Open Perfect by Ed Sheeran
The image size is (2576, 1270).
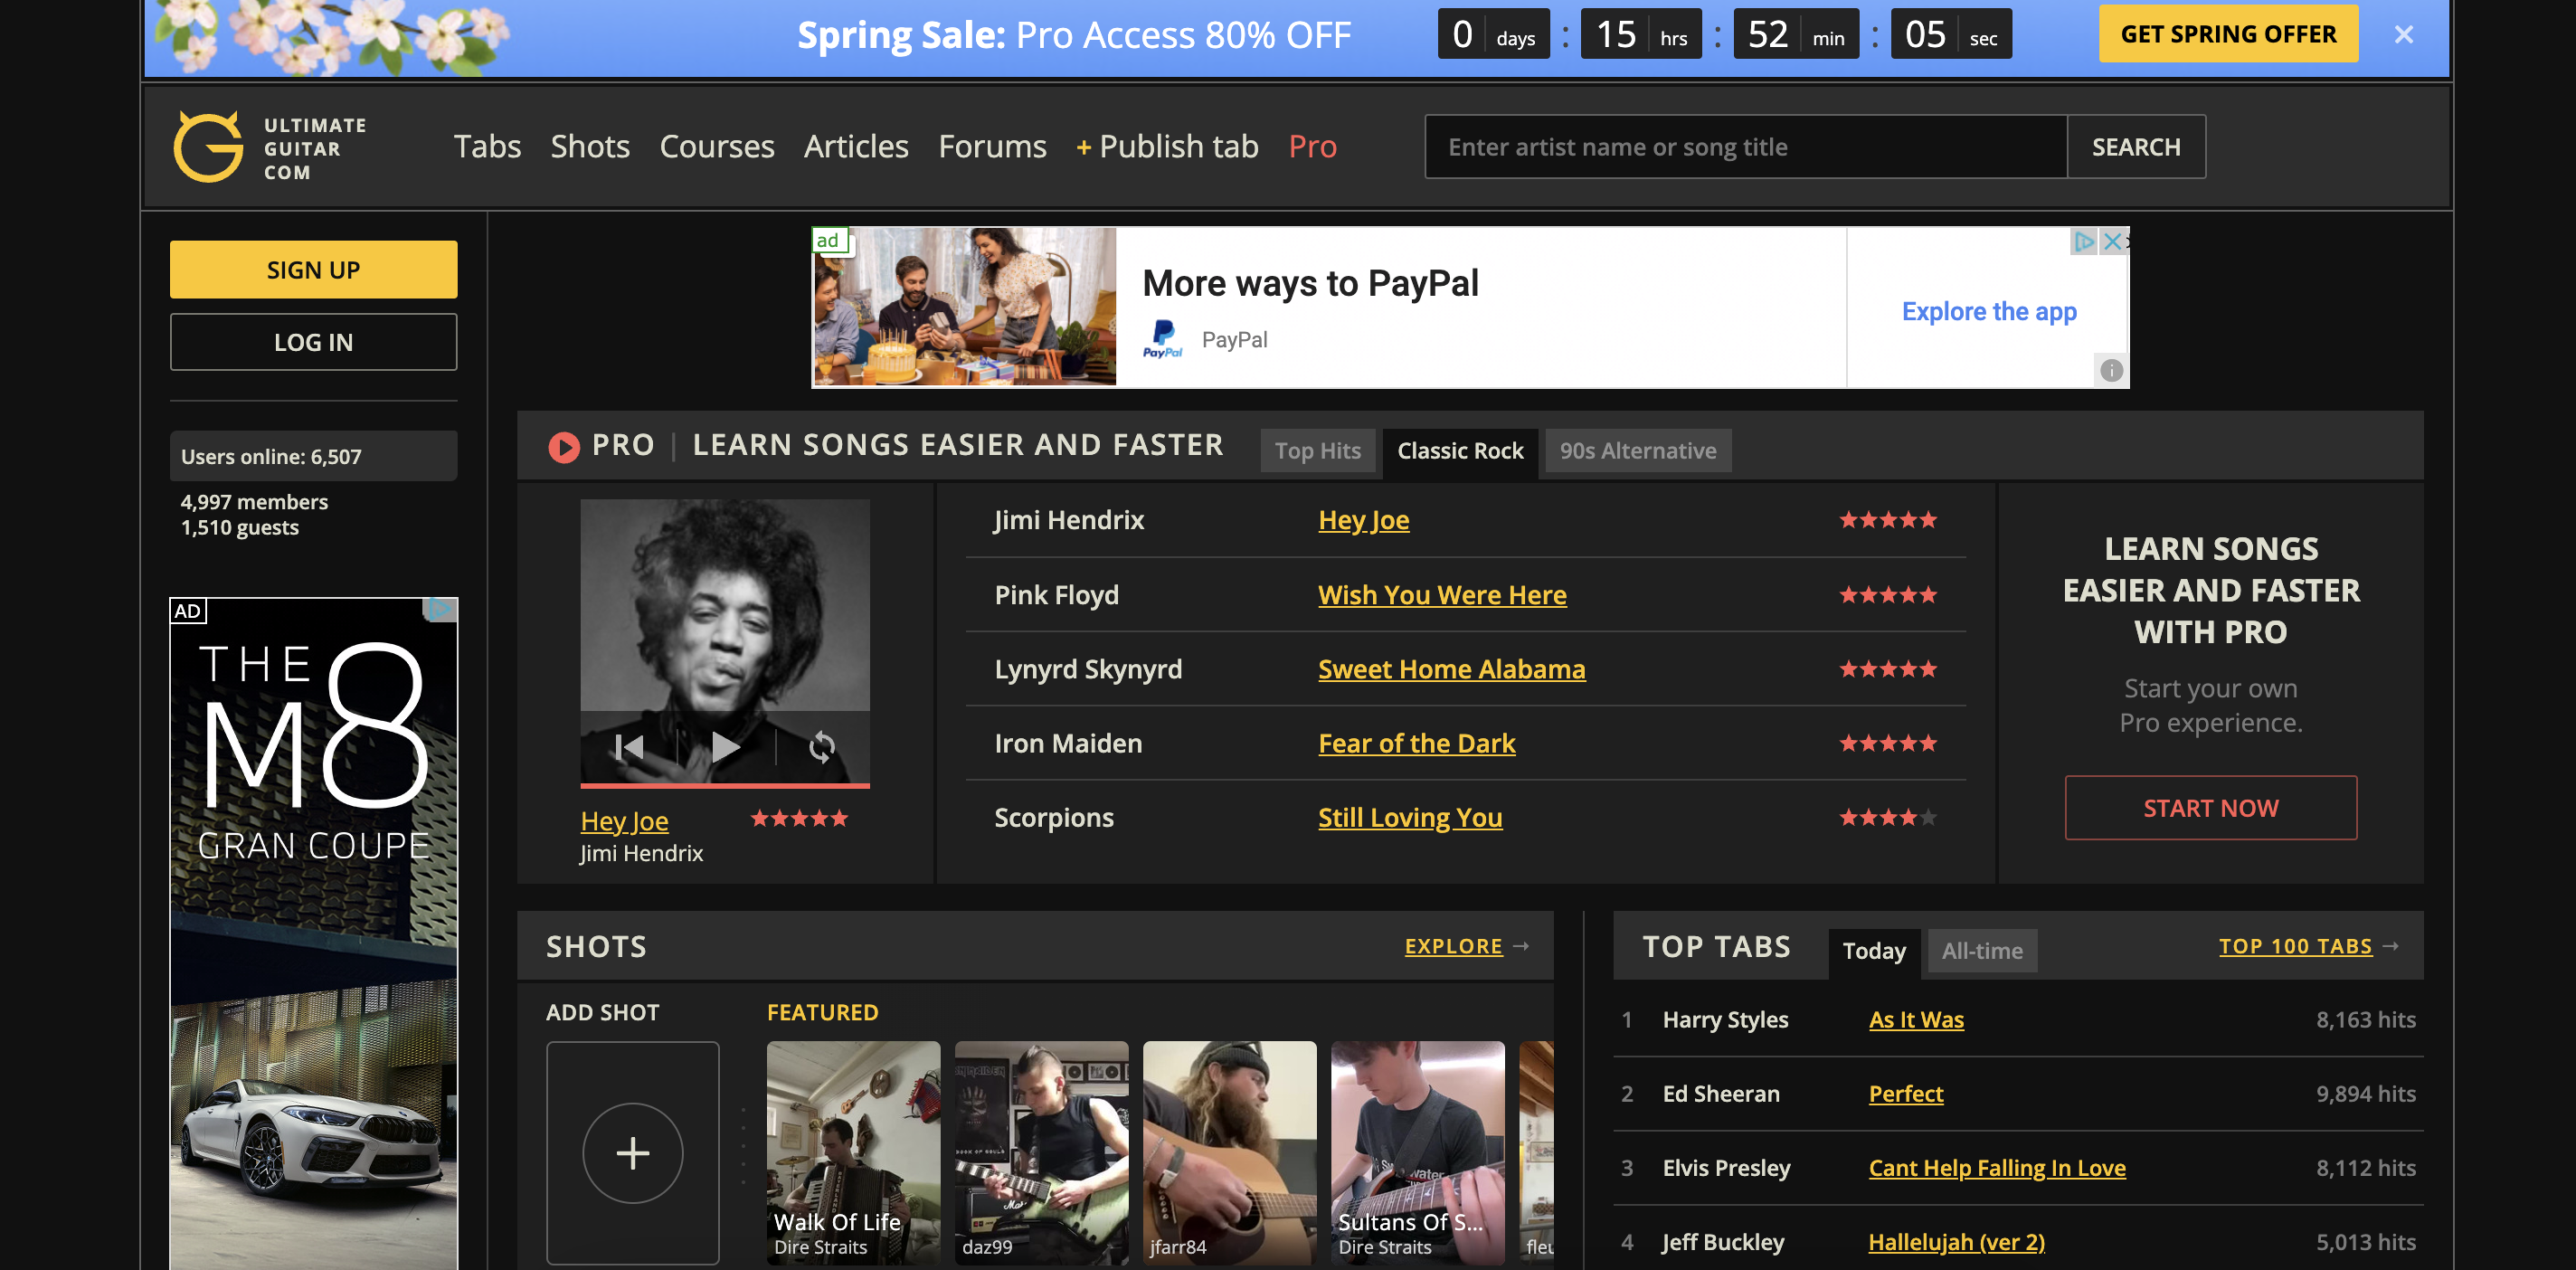(1906, 1094)
